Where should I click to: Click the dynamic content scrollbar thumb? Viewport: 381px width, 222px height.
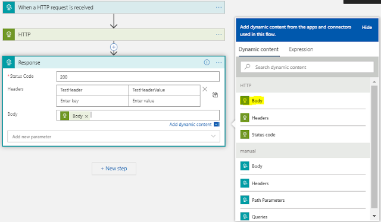click(x=374, y=147)
